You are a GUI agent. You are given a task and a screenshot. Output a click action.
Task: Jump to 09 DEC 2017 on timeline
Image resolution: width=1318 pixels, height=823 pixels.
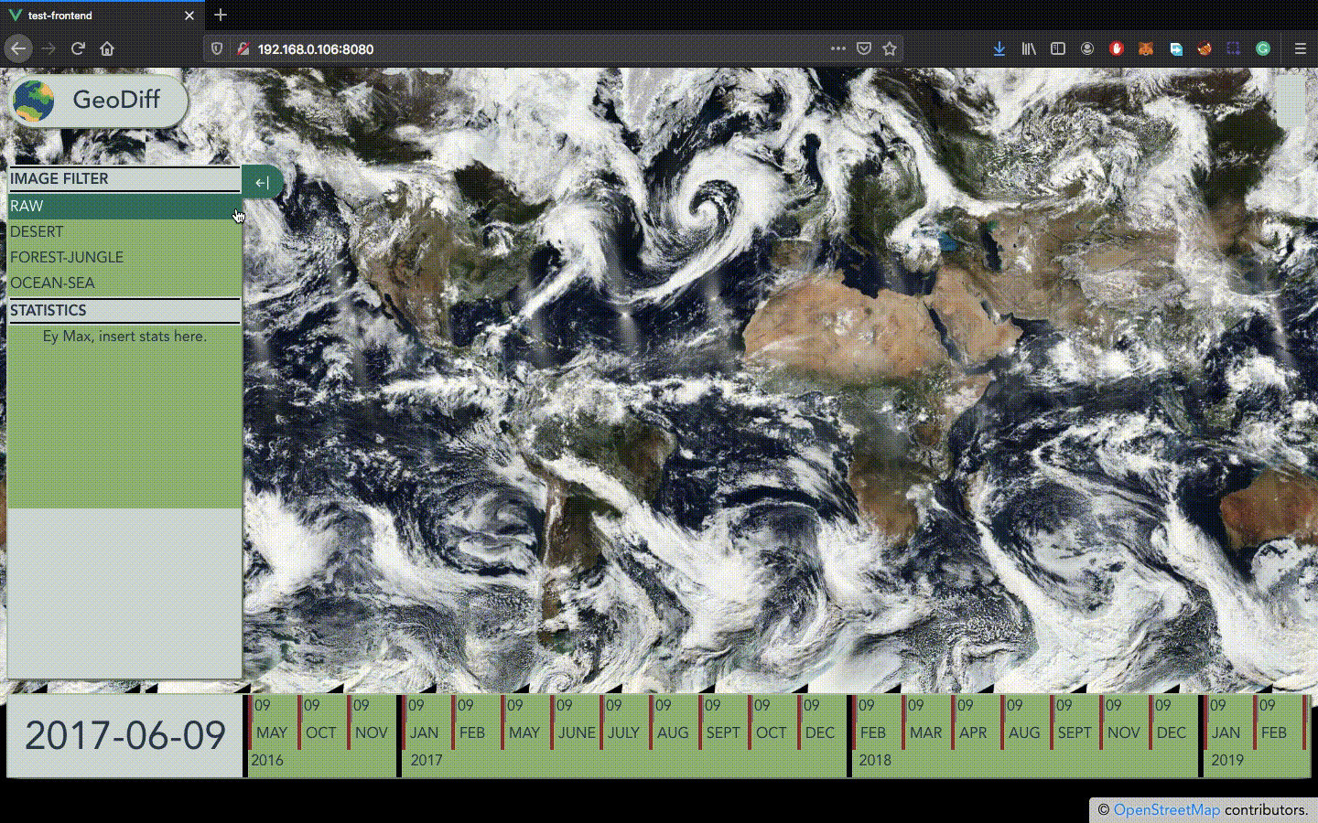pyautogui.click(x=822, y=722)
